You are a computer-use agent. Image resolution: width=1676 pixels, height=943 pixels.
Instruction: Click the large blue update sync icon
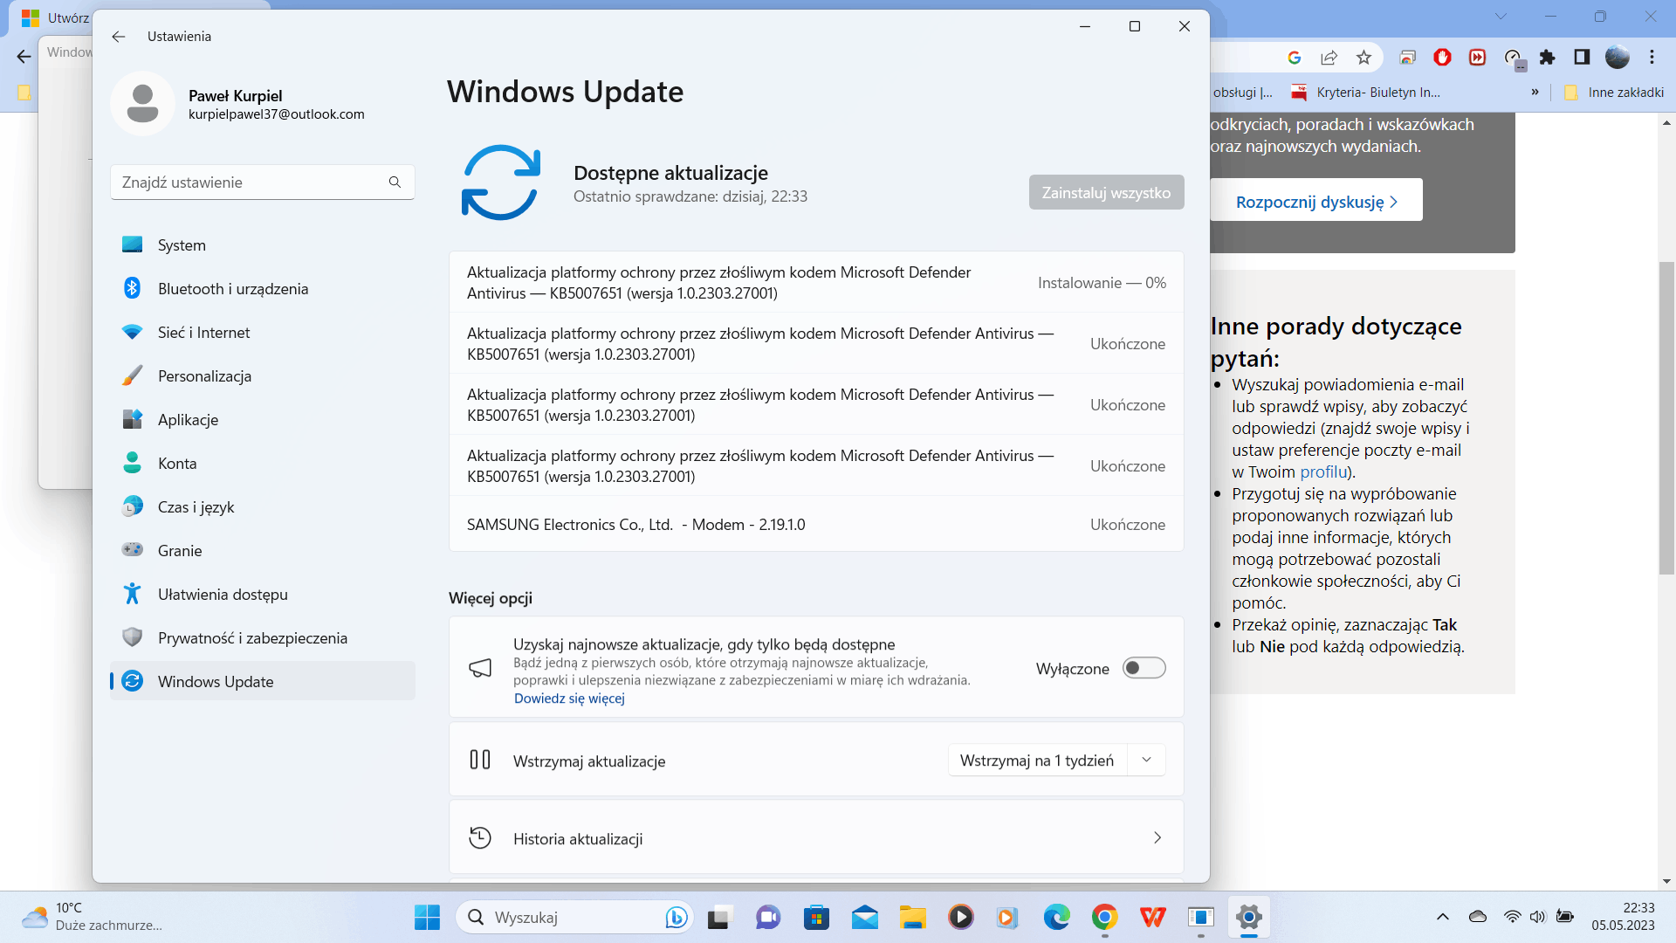[500, 182]
